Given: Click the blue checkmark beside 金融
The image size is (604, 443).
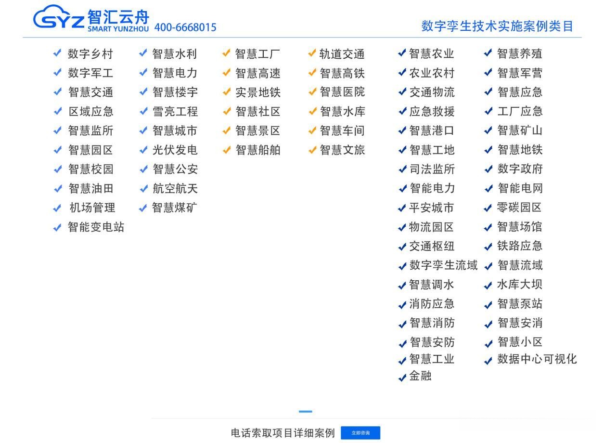Looking at the screenshot, I should pos(401,378).
